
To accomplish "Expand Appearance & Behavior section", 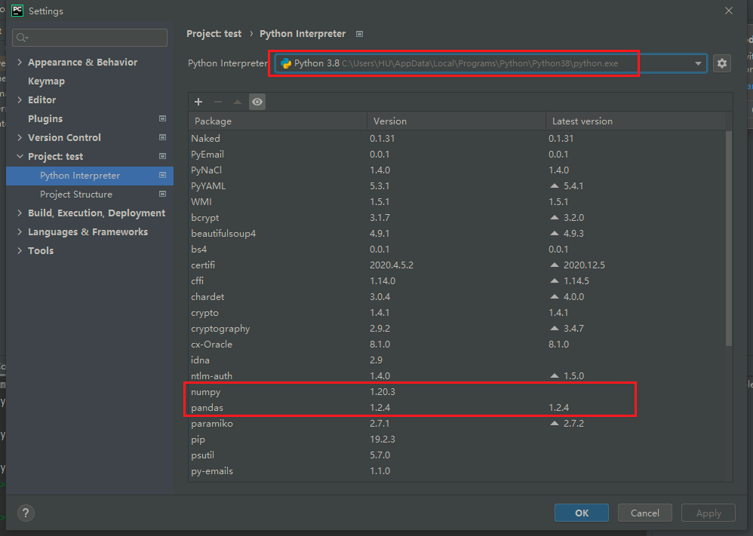I will pyautogui.click(x=20, y=62).
